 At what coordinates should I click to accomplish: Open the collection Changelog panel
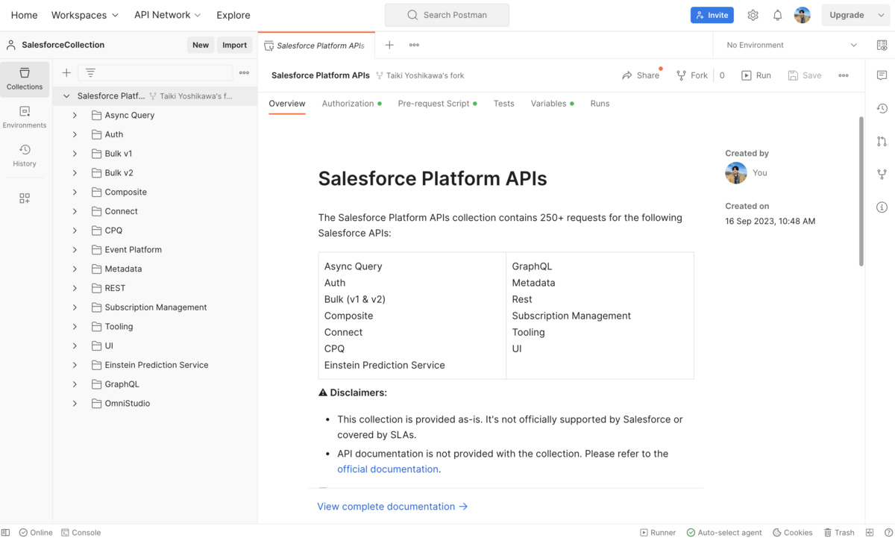pos(882,108)
